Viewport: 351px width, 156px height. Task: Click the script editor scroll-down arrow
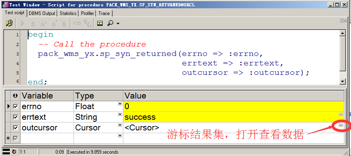click(x=342, y=82)
